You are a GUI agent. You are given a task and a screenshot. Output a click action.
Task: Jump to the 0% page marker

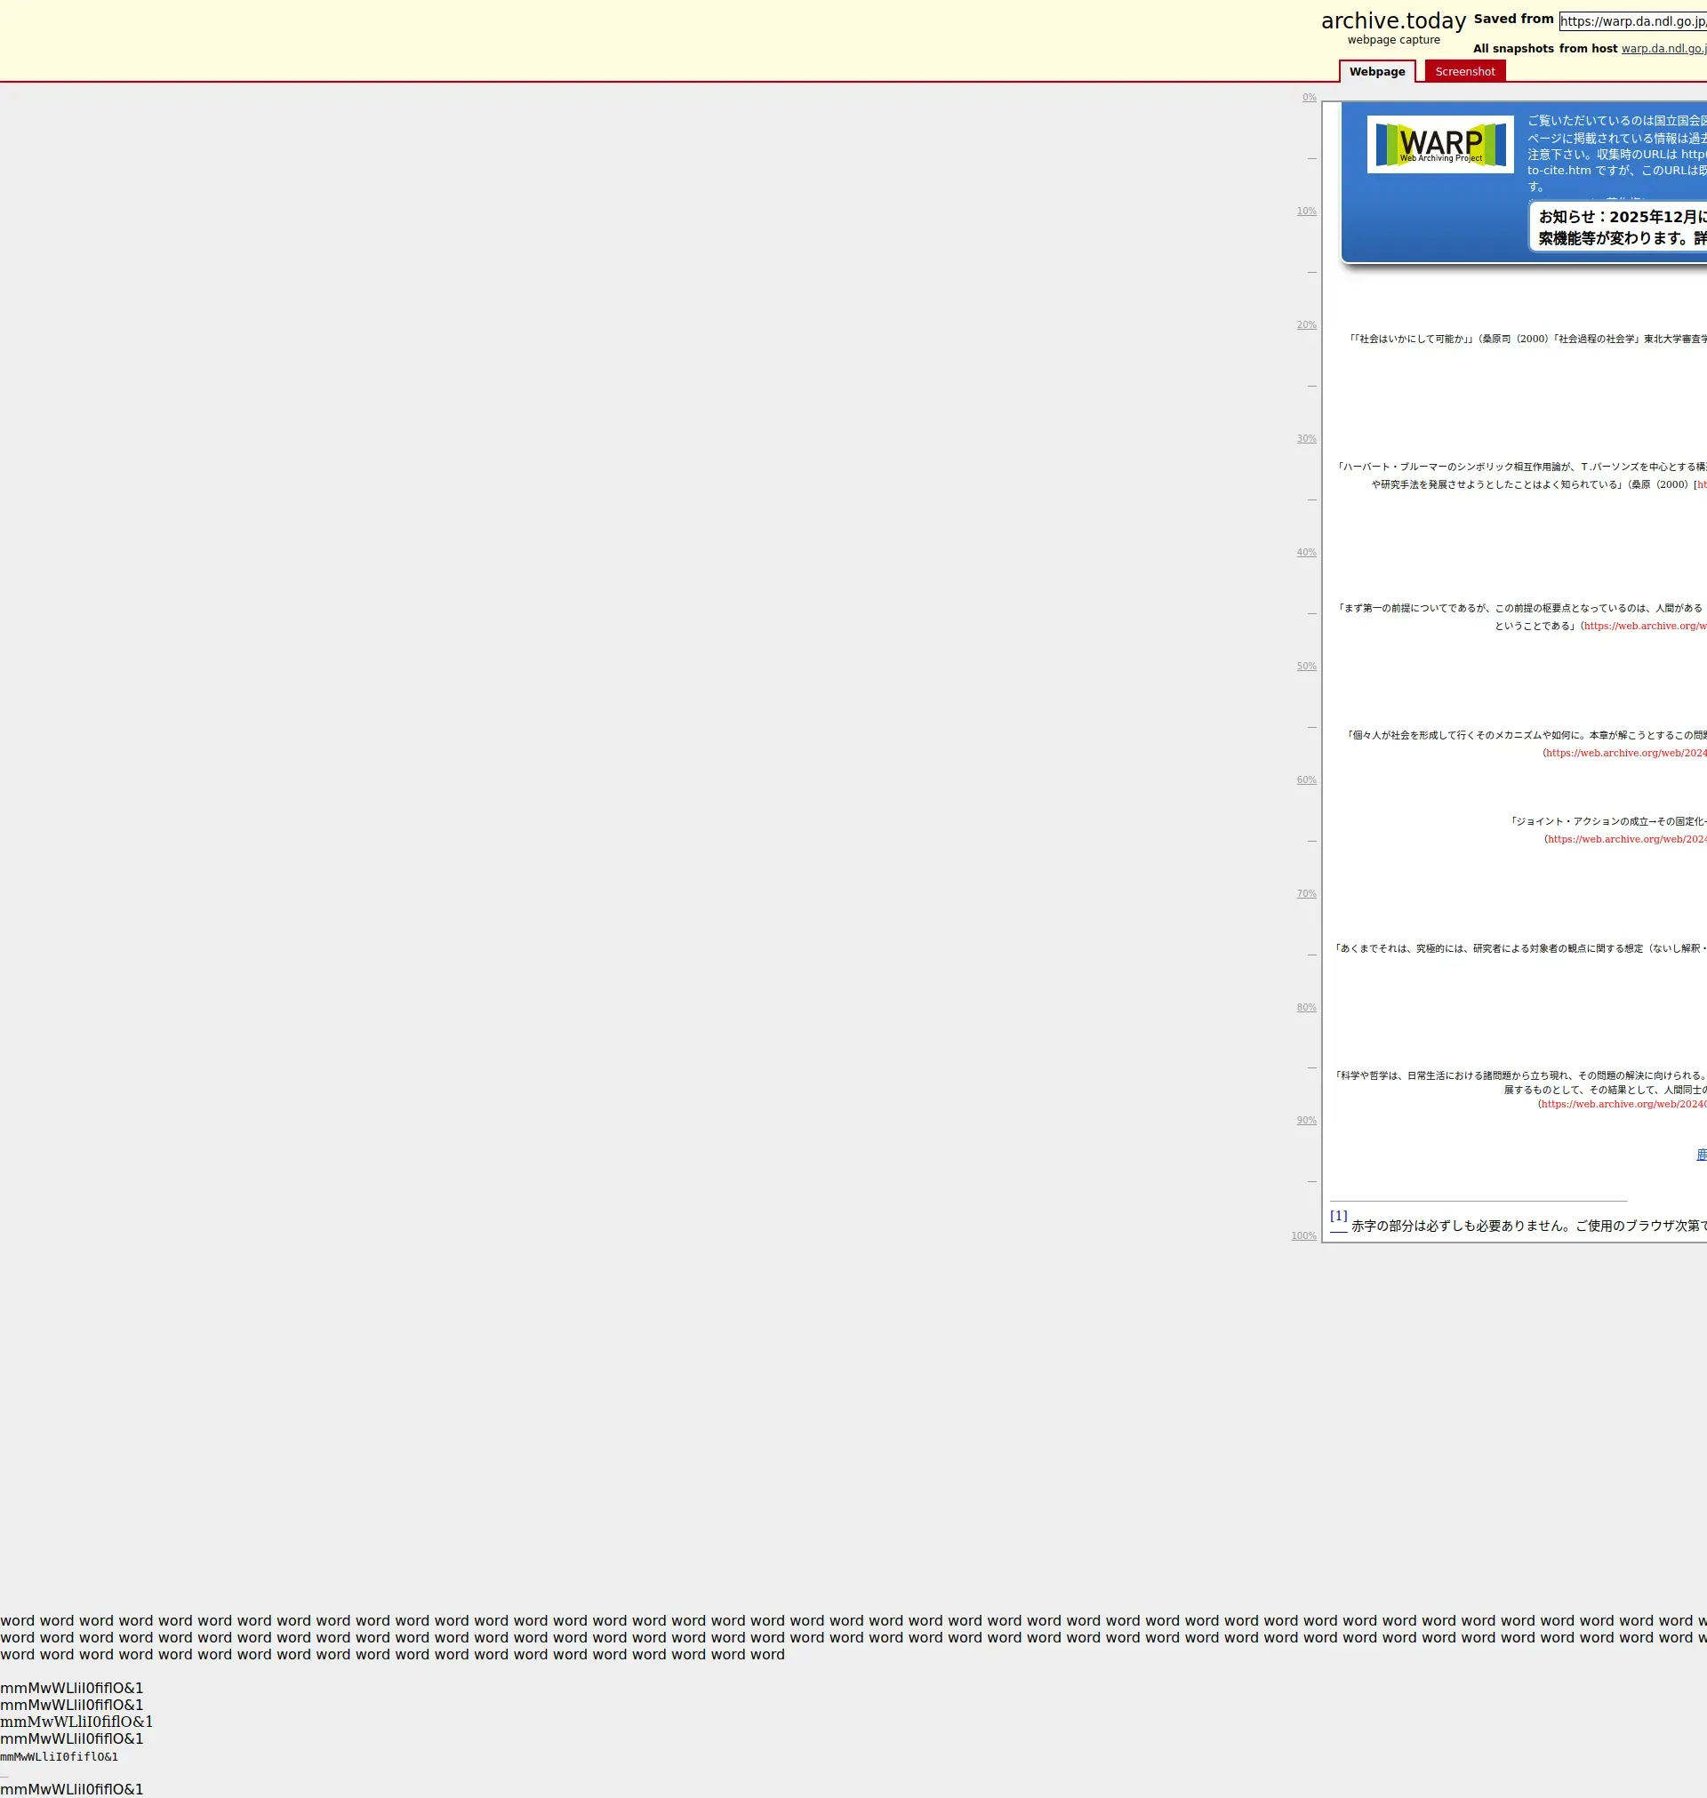pyautogui.click(x=1309, y=97)
